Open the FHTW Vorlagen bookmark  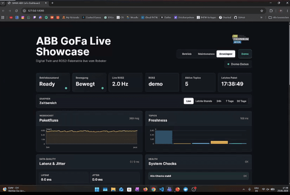point(207,17)
